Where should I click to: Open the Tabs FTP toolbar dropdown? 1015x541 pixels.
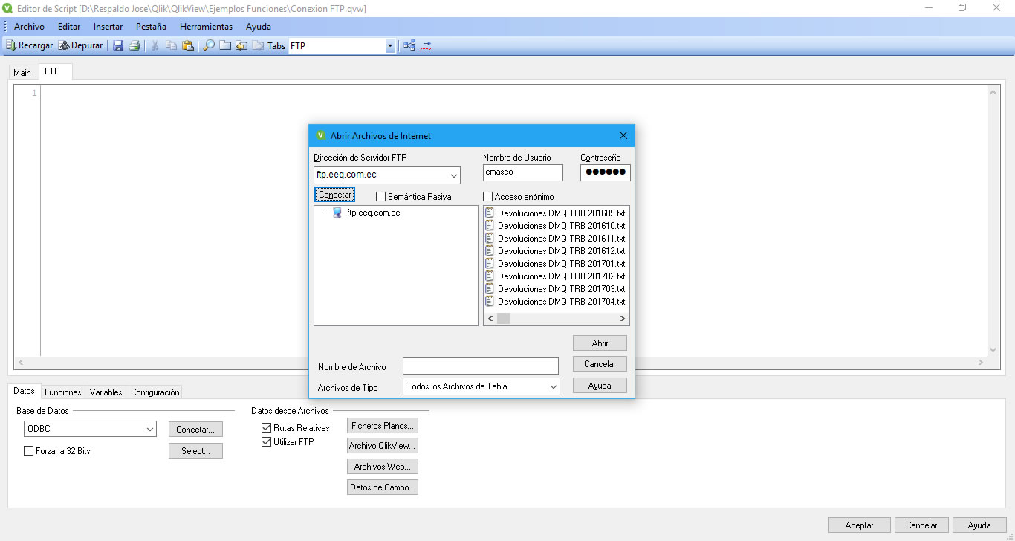[390, 46]
